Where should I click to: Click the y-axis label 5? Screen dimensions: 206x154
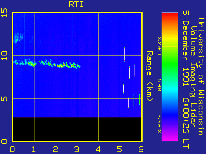pyautogui.click(x=4, y=98)
